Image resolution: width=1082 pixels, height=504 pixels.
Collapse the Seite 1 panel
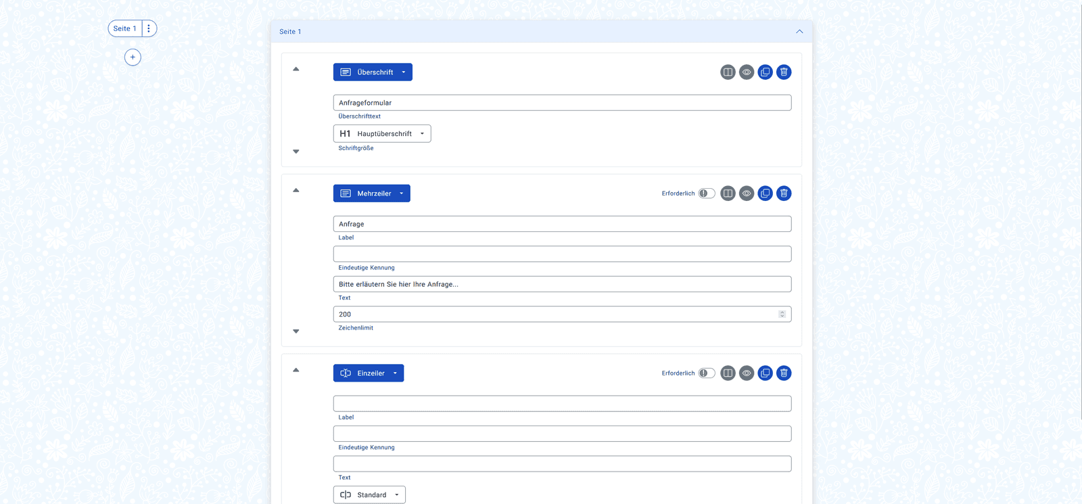799,32
